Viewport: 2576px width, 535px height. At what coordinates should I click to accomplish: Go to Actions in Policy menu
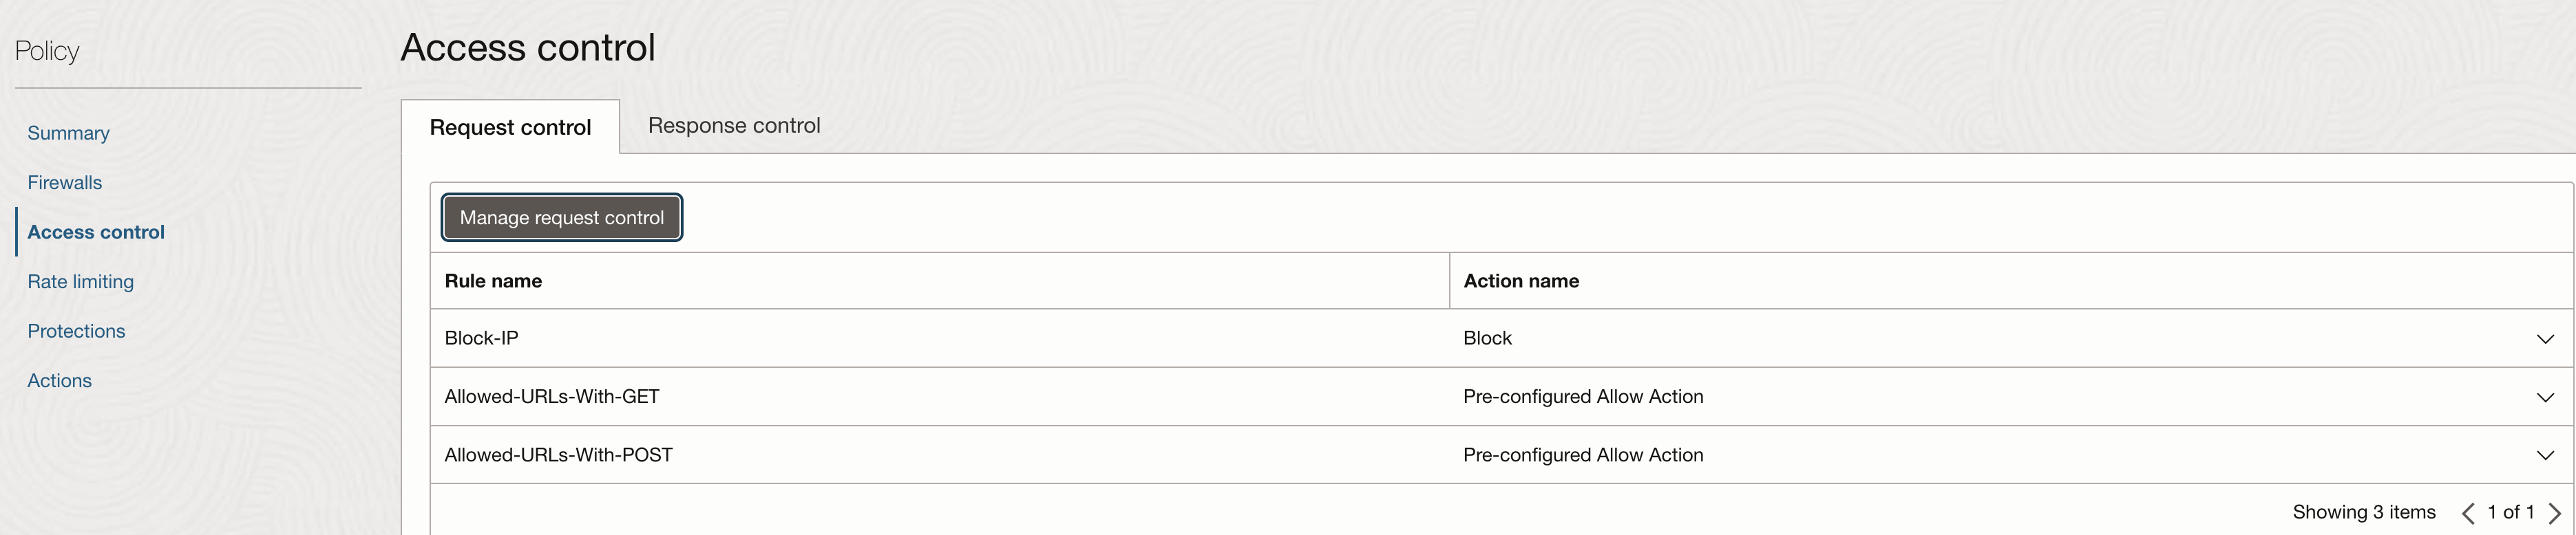(x=59, y=380)
